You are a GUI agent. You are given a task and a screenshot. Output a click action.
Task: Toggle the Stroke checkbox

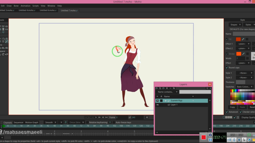227,54
